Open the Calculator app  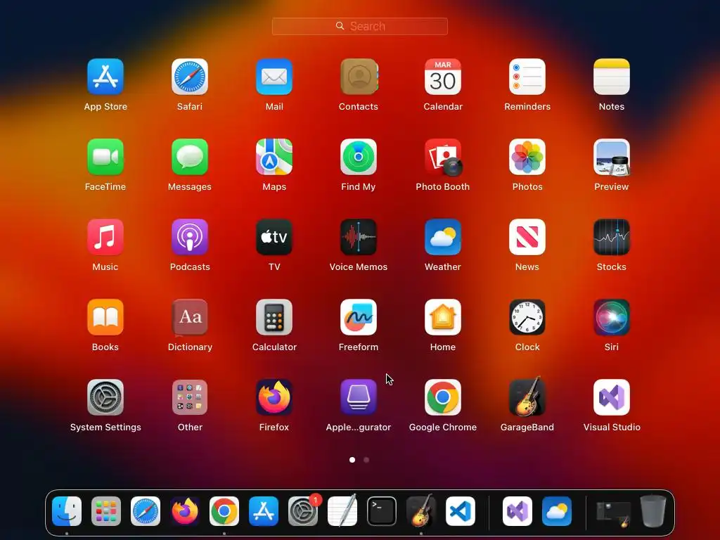274,317
